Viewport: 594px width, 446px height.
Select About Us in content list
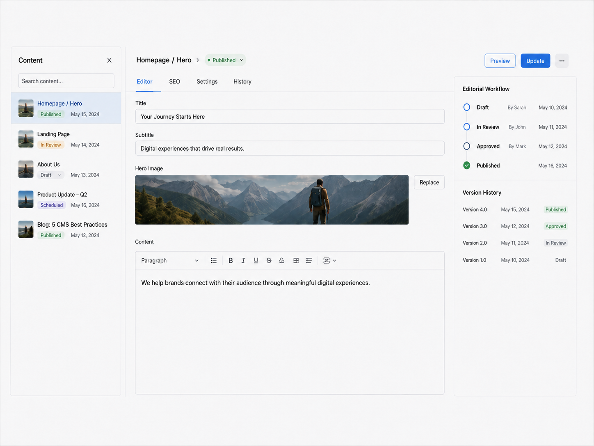pos(66,169)
